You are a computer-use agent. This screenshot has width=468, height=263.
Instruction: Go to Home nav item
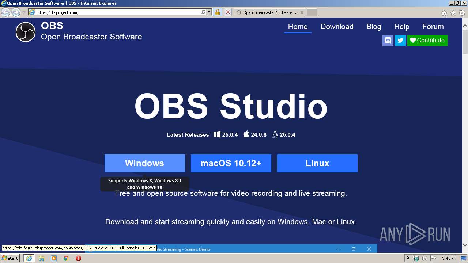point(298,27)
